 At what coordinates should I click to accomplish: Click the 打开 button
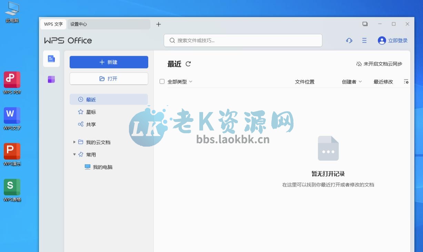109,79
